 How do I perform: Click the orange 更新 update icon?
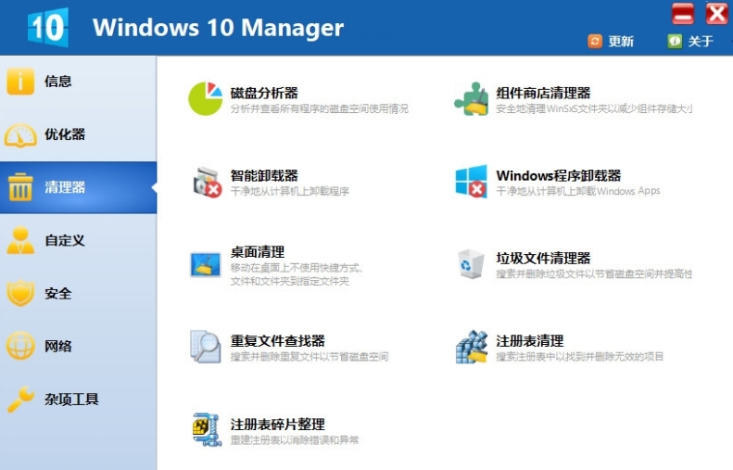point(595,41)
